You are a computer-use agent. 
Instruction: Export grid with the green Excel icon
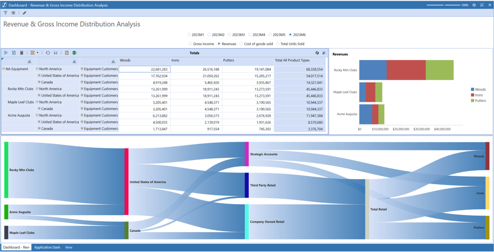point(75,53)
